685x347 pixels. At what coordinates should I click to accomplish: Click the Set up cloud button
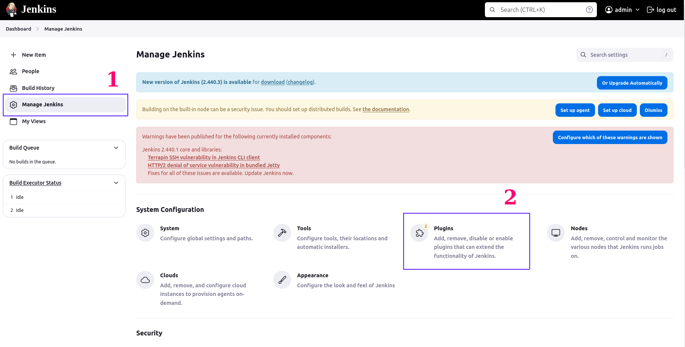pos(617,110)
